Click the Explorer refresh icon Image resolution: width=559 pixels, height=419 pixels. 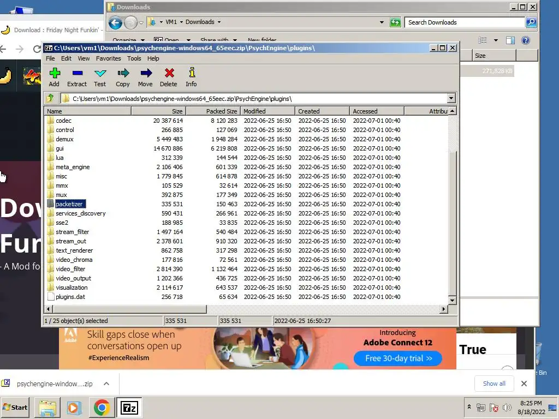click(395, 22)
